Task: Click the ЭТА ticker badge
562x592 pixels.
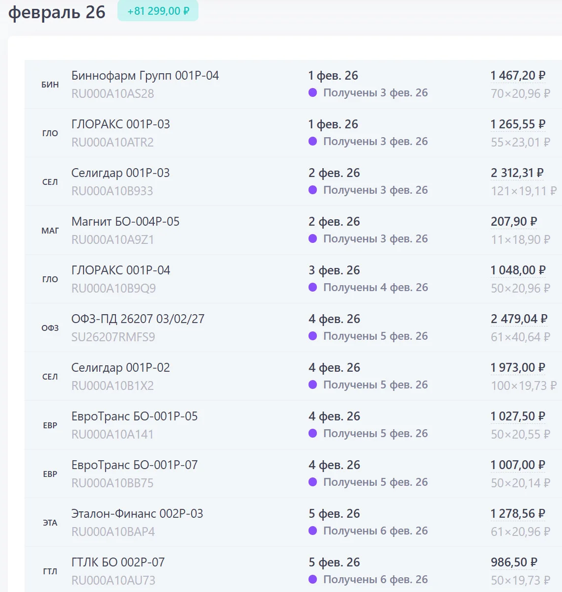Action: point(50,523)
